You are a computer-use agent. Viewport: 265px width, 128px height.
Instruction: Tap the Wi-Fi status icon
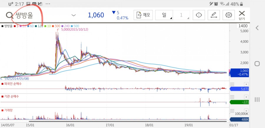(221, 4)
